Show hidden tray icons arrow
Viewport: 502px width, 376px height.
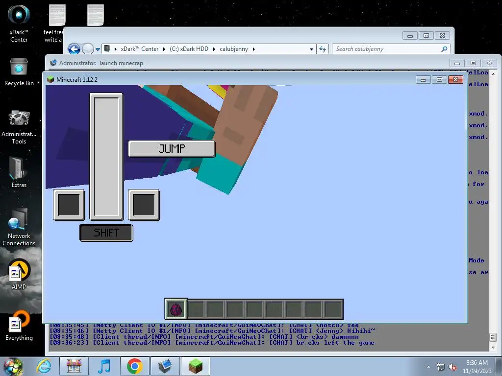(x=428, y=367)
